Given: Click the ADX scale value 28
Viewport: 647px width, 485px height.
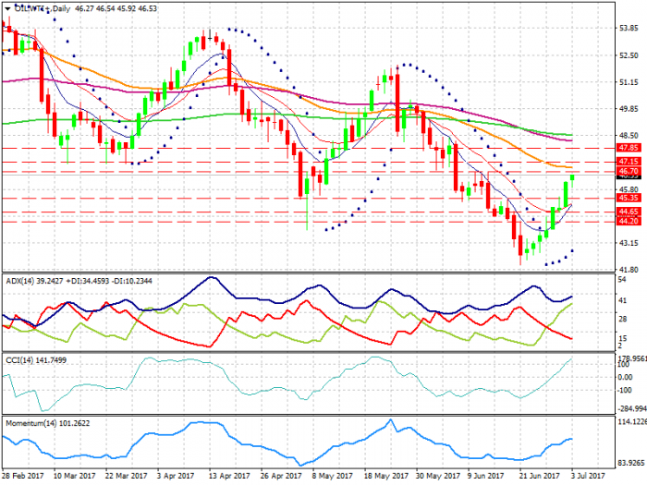Looking at the screenshot, I should tap(622, 319).
